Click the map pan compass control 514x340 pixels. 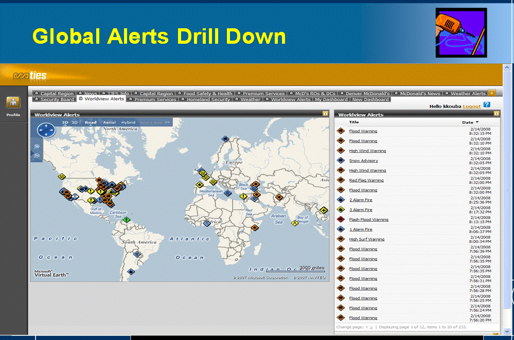pyautogui.click(x=46, y=130)
